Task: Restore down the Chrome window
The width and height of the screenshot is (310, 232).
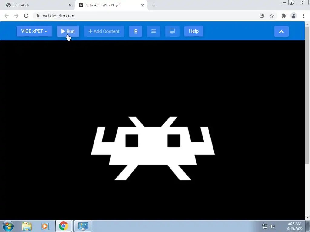Action: [292, 3]
